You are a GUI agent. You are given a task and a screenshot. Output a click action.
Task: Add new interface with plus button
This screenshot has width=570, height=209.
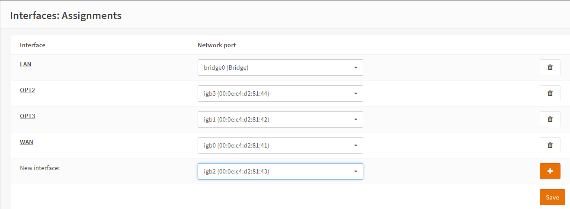(x=550, y=171)
